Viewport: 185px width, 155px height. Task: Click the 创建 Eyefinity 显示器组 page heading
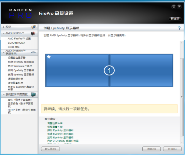pos(61,28)
